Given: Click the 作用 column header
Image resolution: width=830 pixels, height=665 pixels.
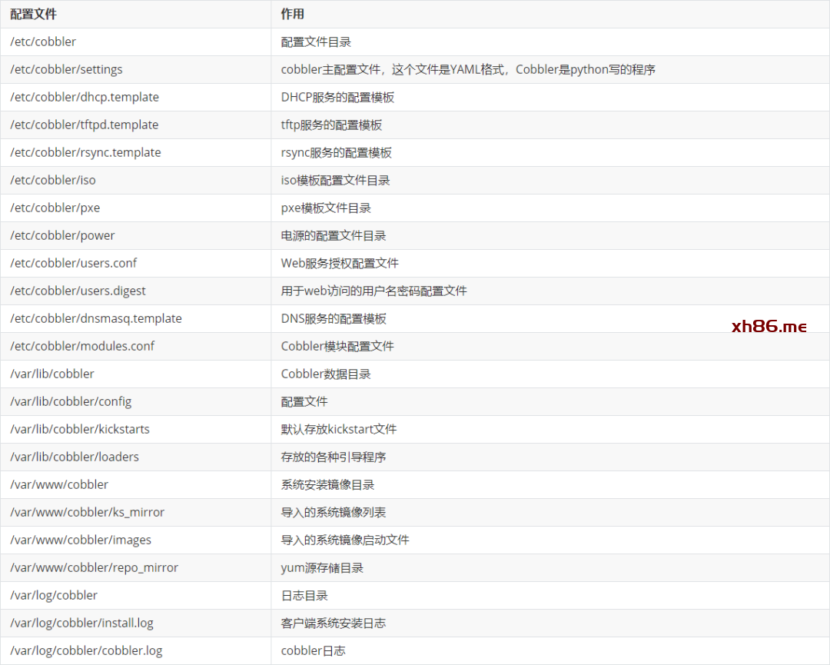Looking at the screenshot, I should click(x=293, y=15).
